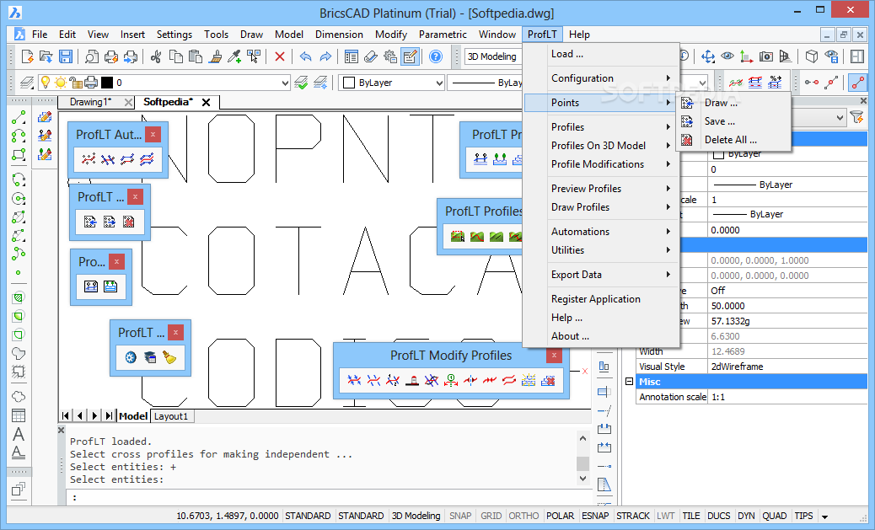The image size is (875, 530).
Task: Click the Save floppy disk icon
Action: tap(65, 56)
